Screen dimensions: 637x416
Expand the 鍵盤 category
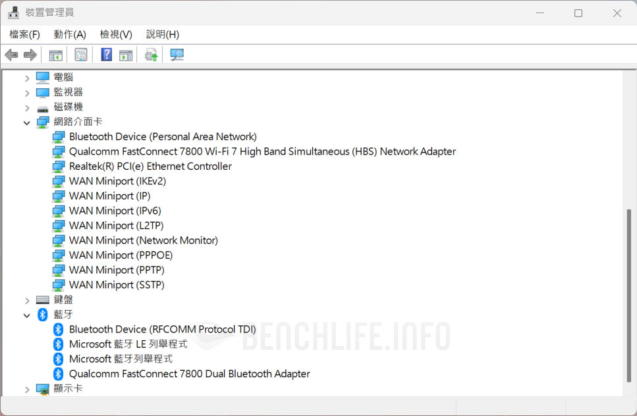[27, 300]
